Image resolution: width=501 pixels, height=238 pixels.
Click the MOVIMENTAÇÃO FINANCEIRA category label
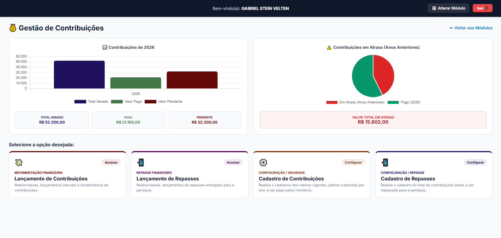coord(39,172)
